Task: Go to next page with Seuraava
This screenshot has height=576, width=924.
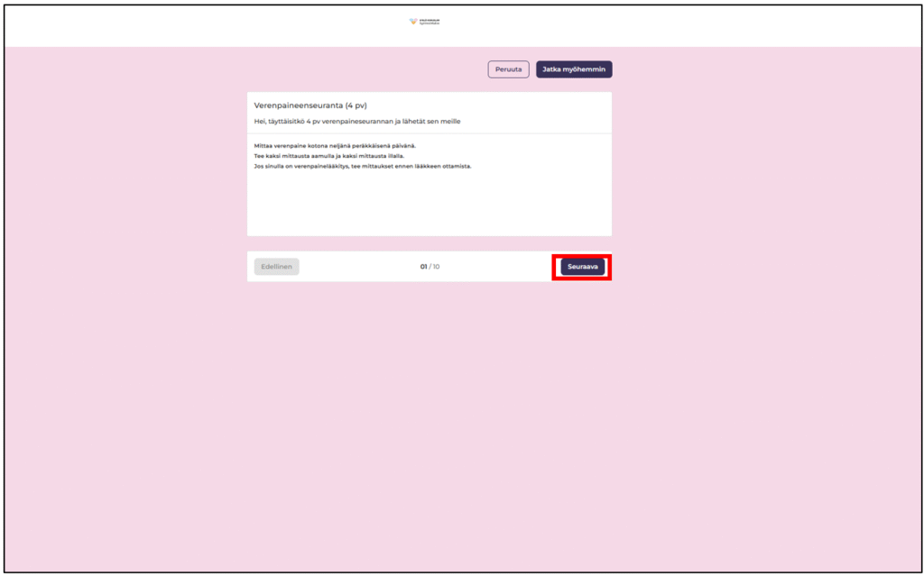Action: click(582, 267)
